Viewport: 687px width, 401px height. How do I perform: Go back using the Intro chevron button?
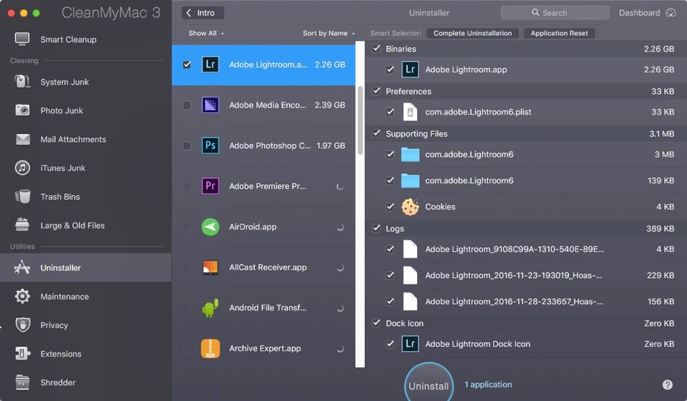click(x=203, y=12)
